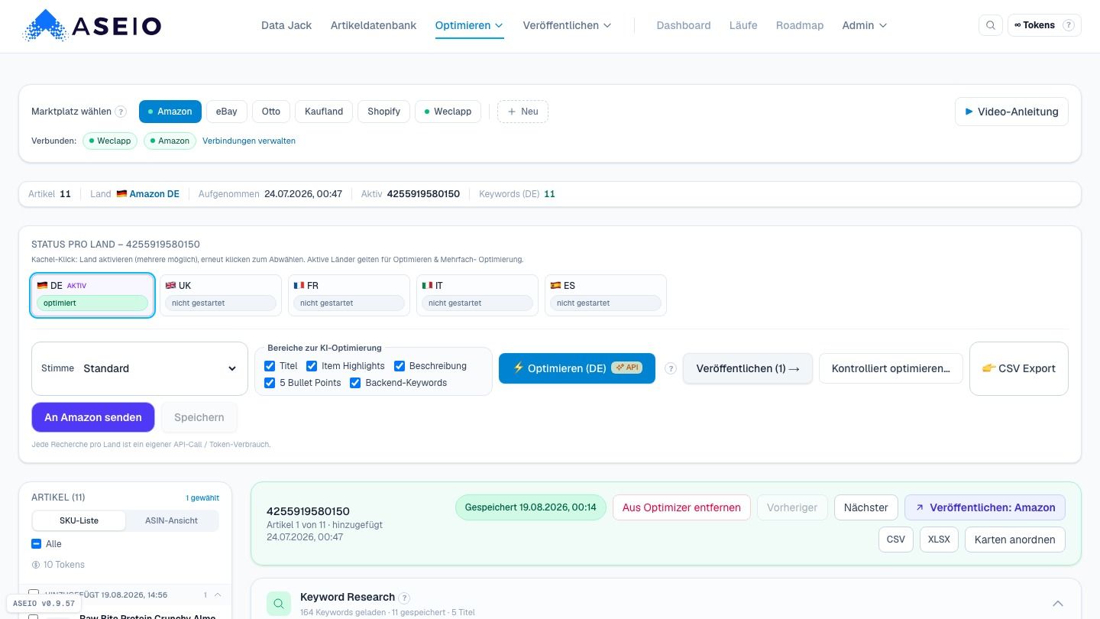Activate the UK country tile

(221, 295)
